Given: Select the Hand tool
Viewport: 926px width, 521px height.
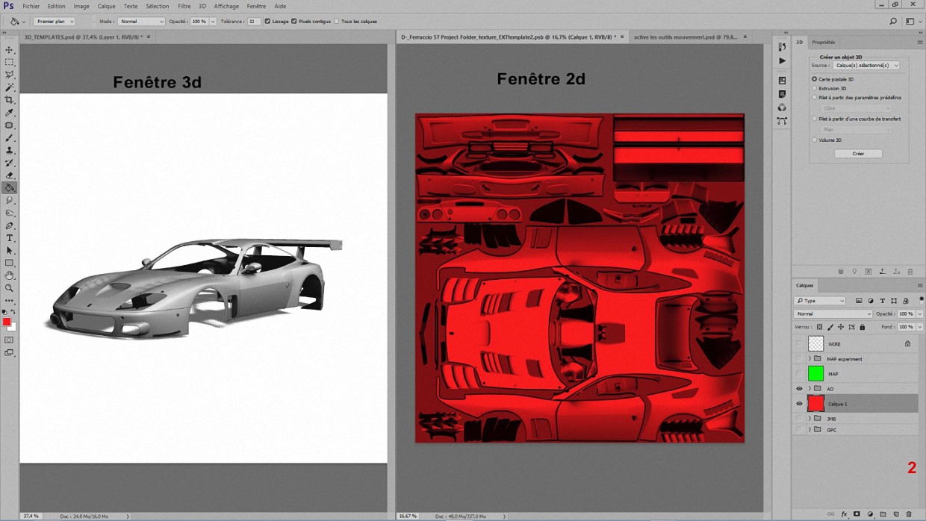Looking at the screenshot, I should click(10, 275).
